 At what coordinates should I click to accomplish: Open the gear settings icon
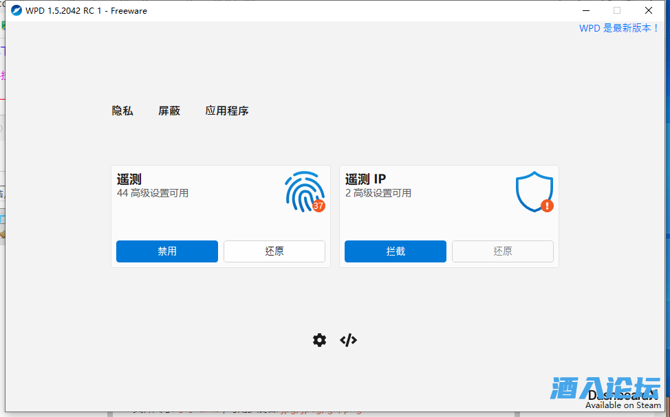pyautogui.click(x=319, y=340)
